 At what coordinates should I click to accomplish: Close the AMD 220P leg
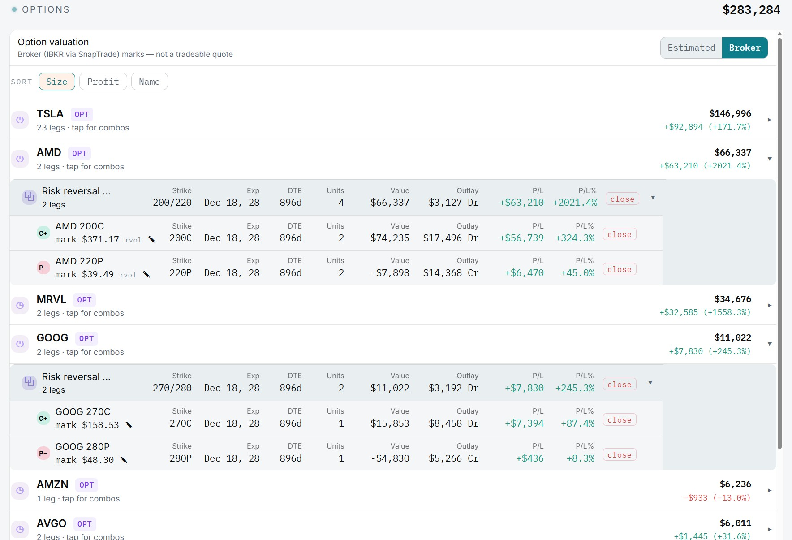point(620,269)
